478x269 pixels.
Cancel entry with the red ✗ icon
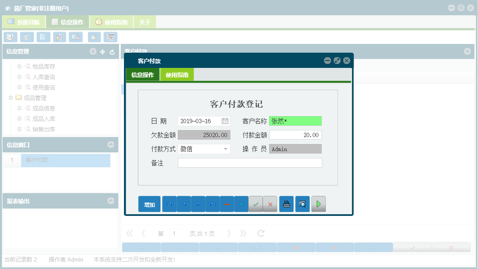(270, 204)
